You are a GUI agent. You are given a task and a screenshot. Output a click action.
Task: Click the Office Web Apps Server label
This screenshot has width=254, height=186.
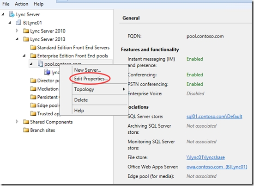[x=153, y=167]
